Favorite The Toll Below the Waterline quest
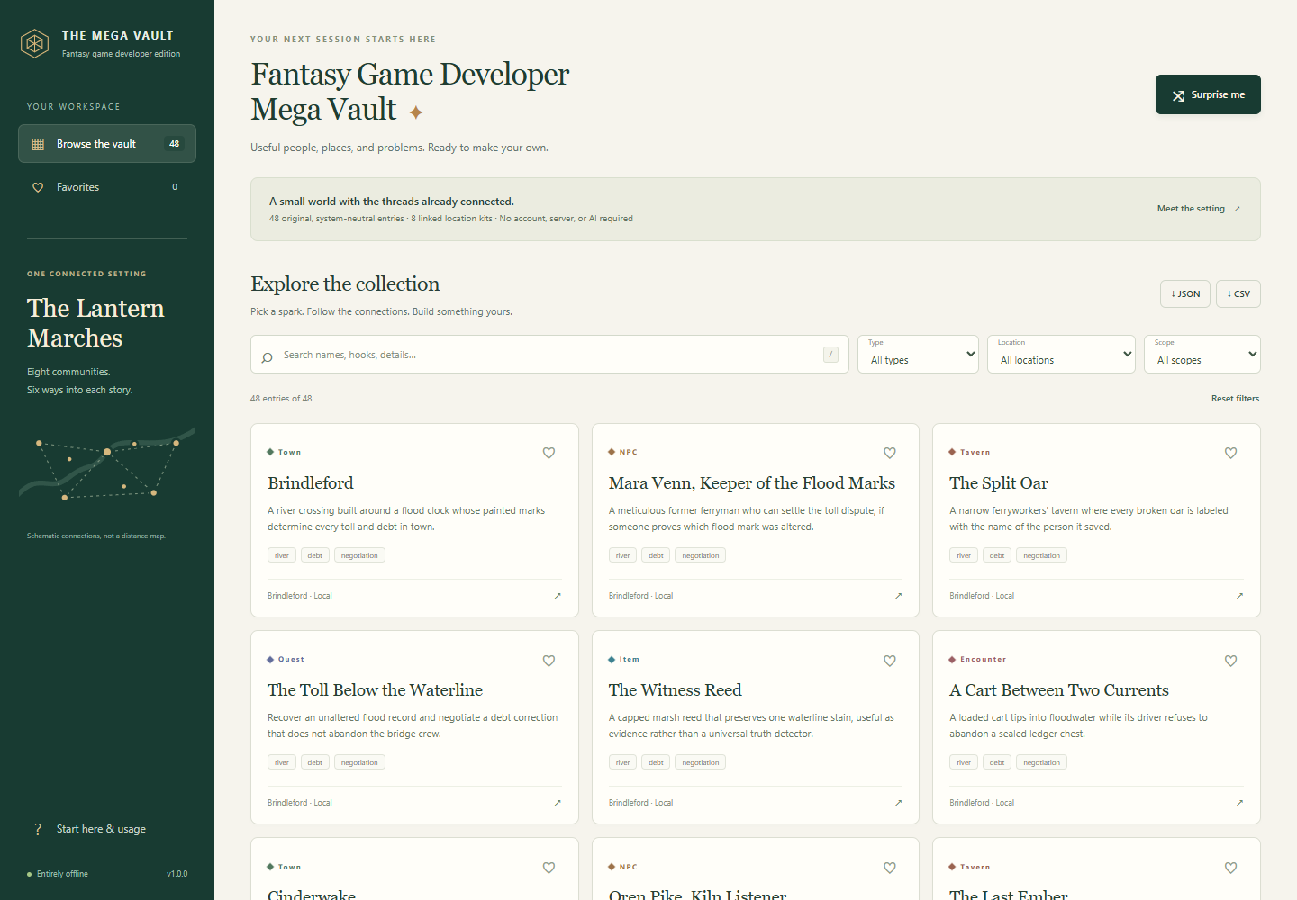This screenshot has width=1297, height=900. coord(549,661)
